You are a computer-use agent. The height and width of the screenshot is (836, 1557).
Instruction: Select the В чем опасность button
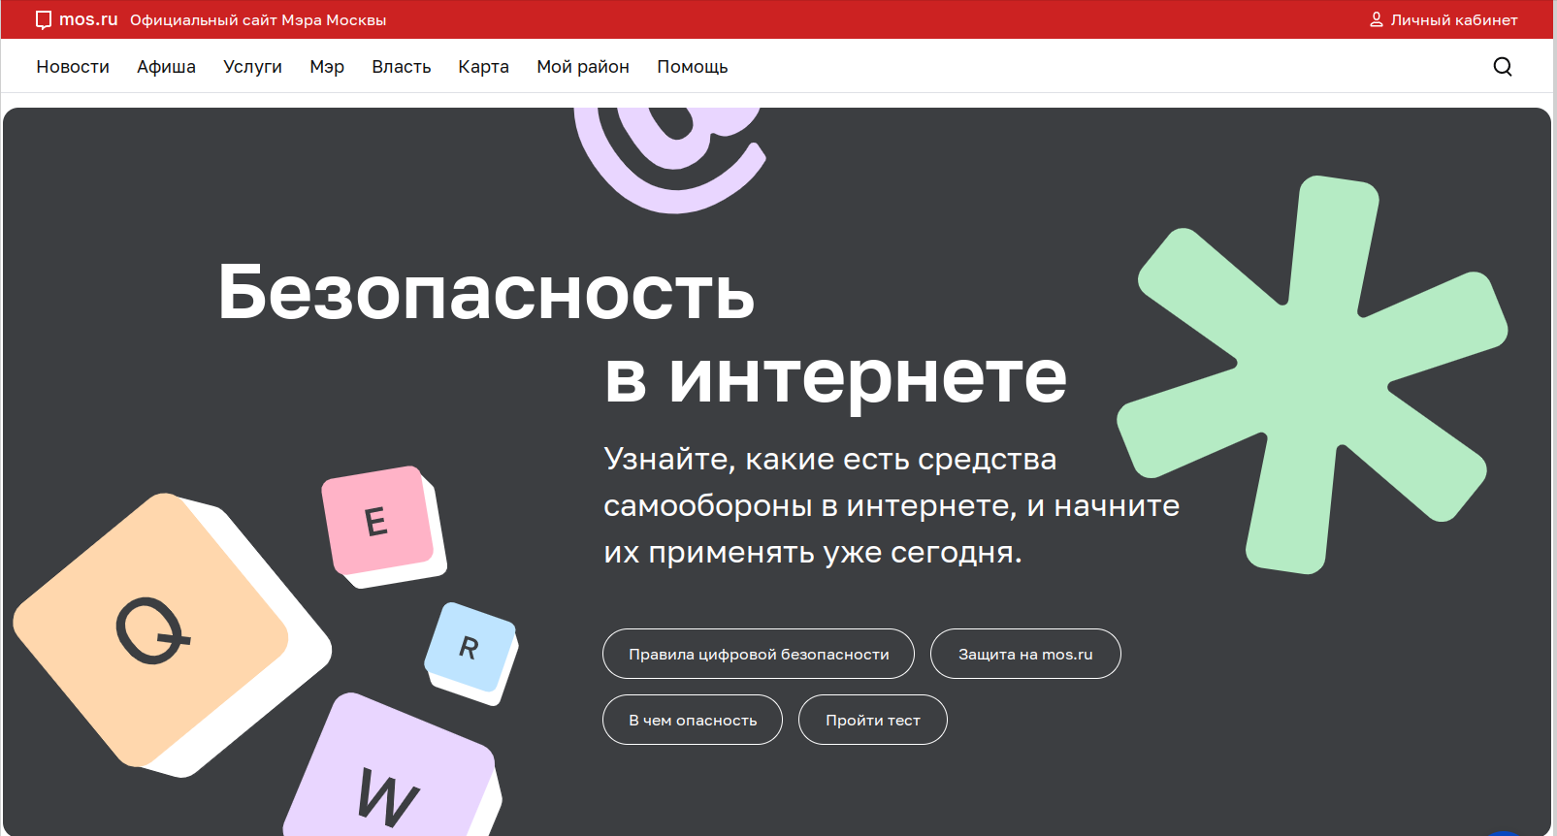click(x=692, y=721)
